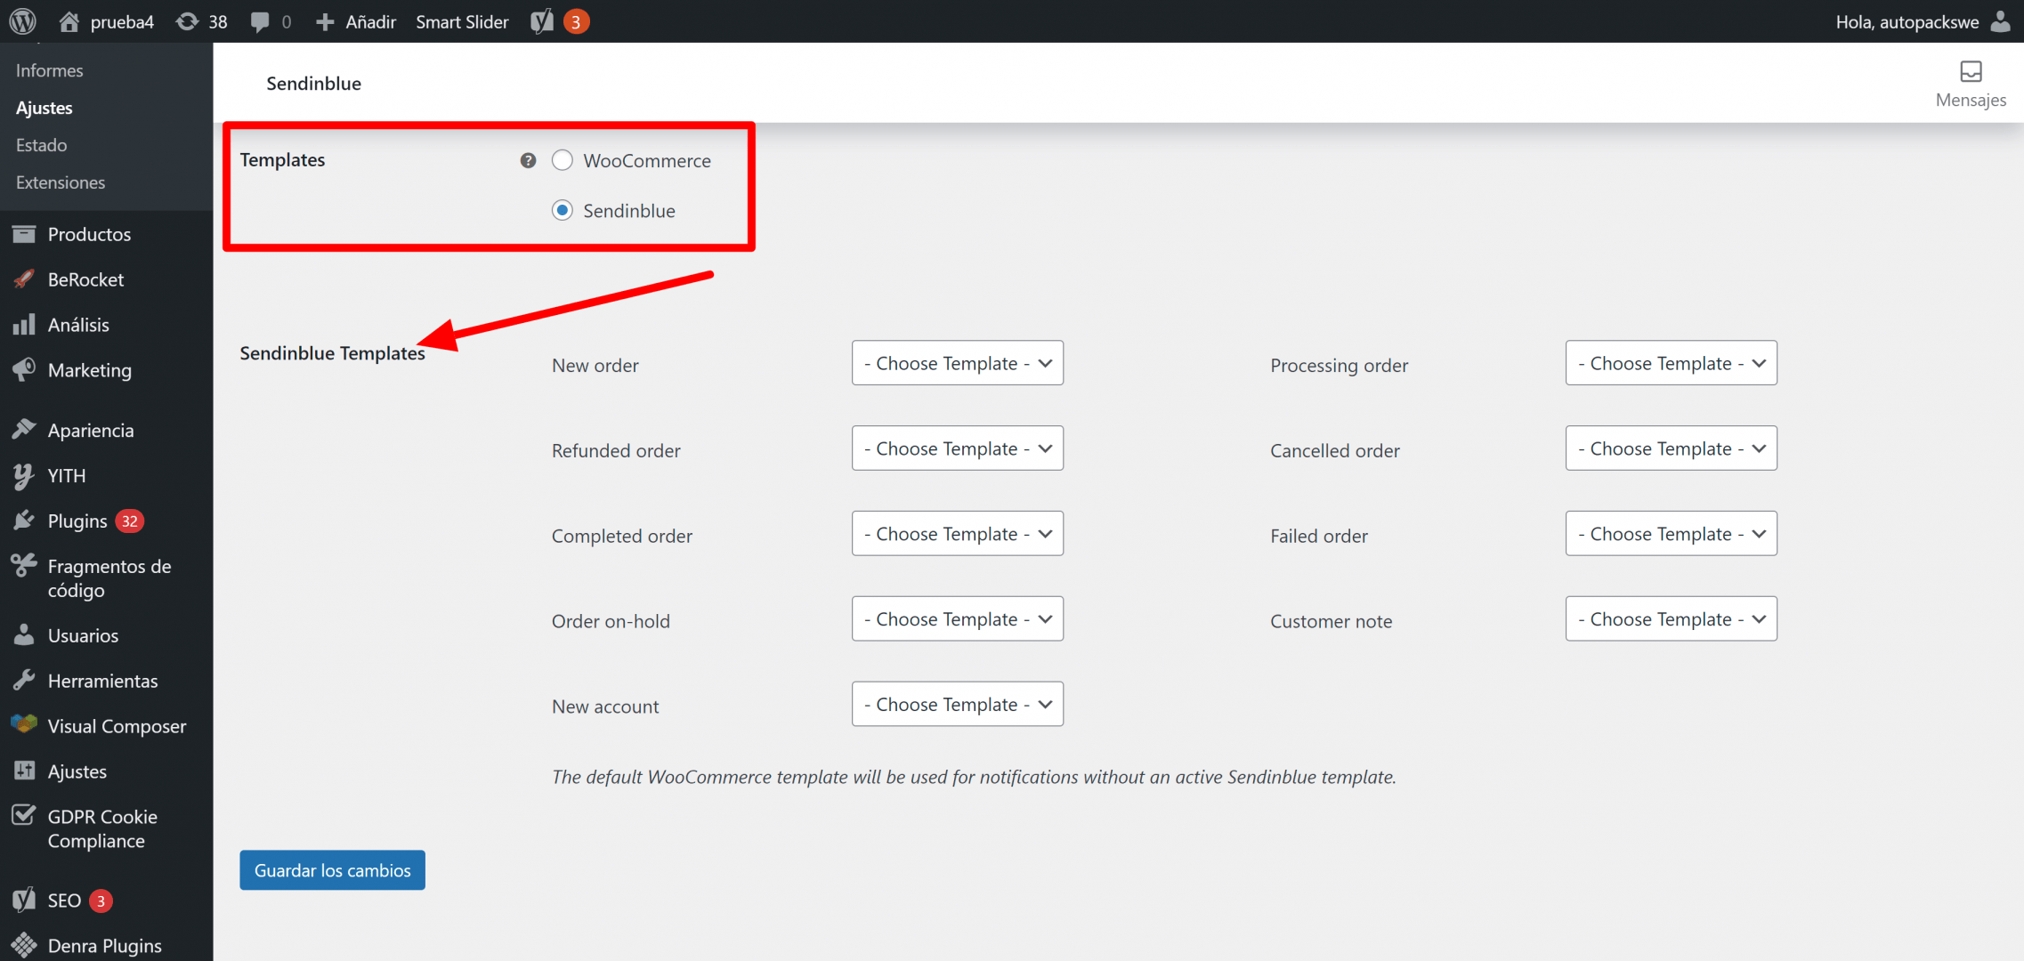Click Guardar los cambios button
The height and width of the screenshot is (961, 2024).
point(332,870)
